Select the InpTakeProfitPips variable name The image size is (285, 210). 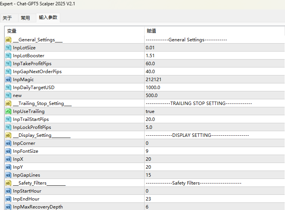click(x=32, y=64)
